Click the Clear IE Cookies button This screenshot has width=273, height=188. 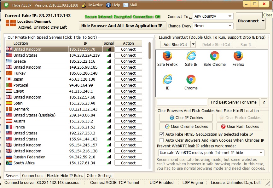point(186,118)
